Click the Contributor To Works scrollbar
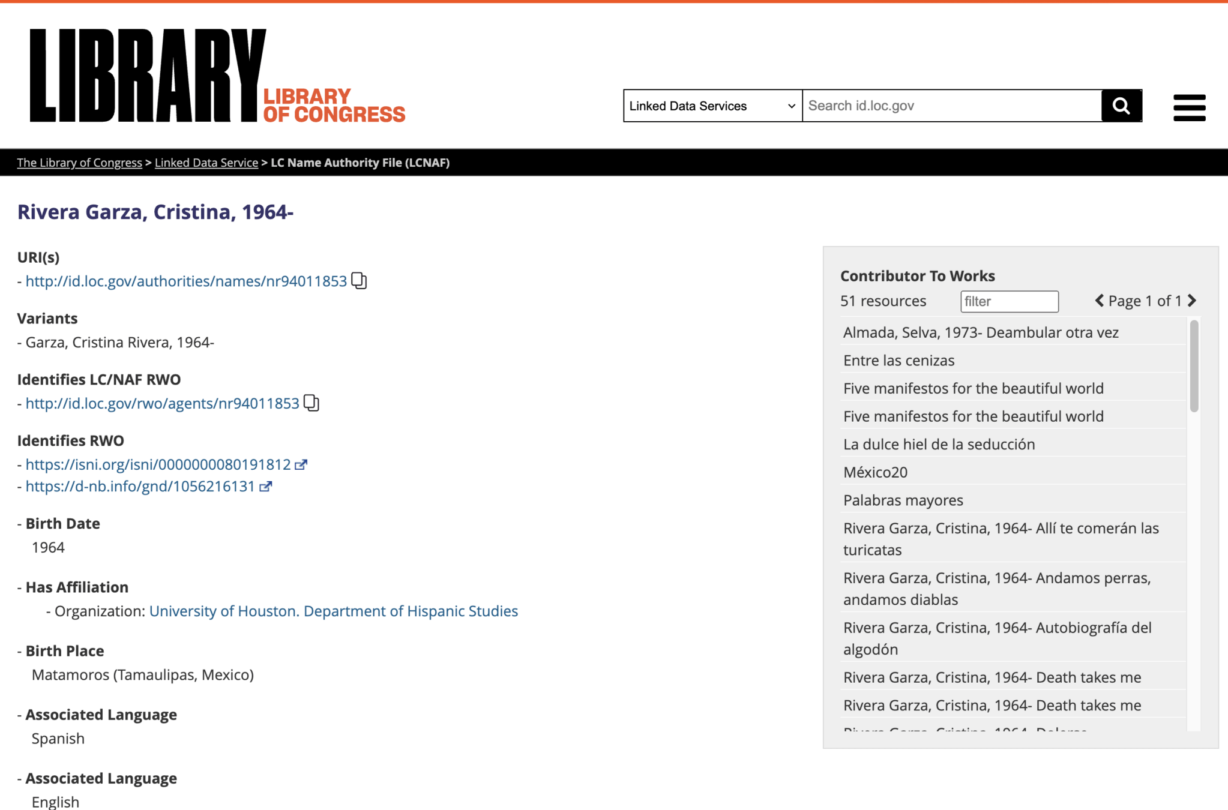The image size is (1228, 810). tap(1194, 367)
